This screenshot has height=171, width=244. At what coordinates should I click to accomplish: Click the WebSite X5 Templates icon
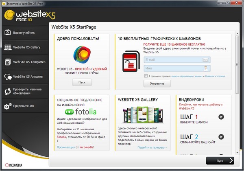(x=7, y=62)
